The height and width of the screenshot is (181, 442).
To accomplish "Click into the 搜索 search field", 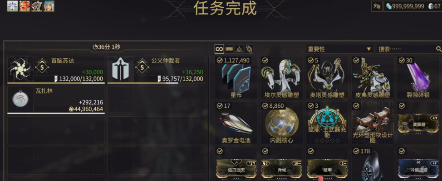I will point(407,49).
